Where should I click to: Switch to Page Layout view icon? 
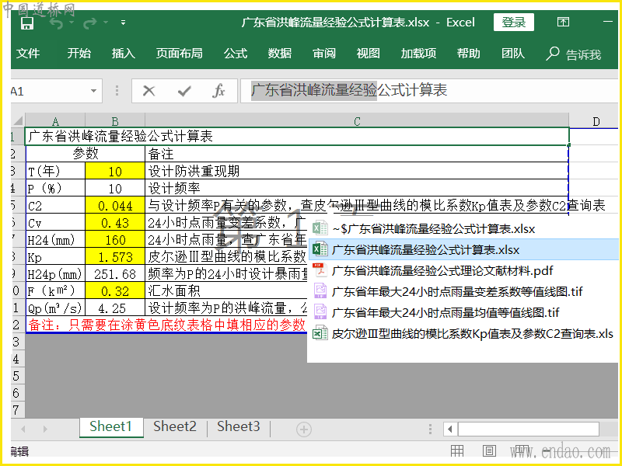tap(489, 451)
